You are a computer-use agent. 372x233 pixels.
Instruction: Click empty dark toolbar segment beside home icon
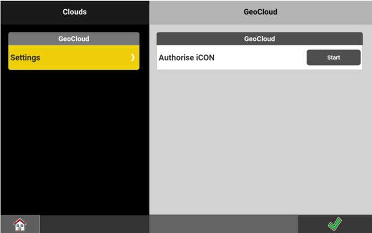point(94,224)
